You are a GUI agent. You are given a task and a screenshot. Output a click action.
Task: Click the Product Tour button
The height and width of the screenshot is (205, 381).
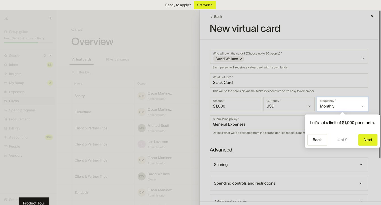pos(34,202)
